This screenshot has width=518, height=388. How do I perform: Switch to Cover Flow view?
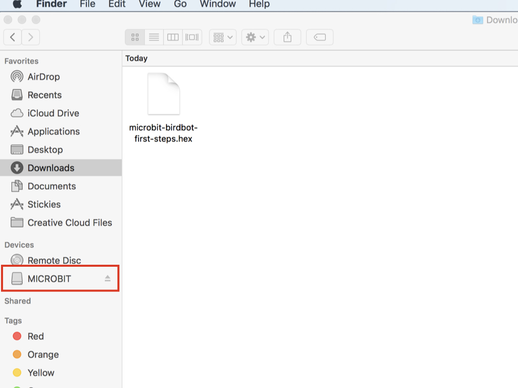point(192,37)
